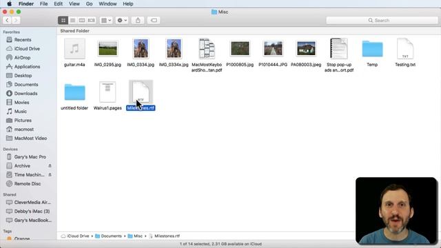Screen dimensions: 441x248
Task: Go back with the back arrow
Action: (x=7, y=20)
